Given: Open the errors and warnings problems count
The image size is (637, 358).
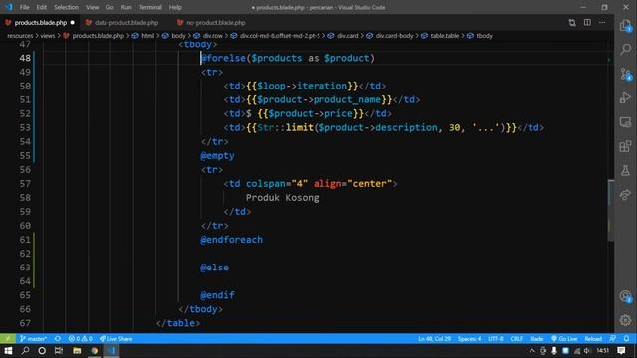Looking at the screenshot, I should (80, 339).
